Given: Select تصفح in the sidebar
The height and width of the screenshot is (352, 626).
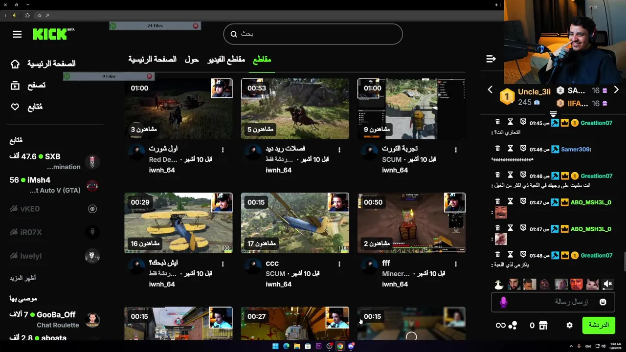Looking at the screenshot, I should pyautogui.click(x=36, y=86).
